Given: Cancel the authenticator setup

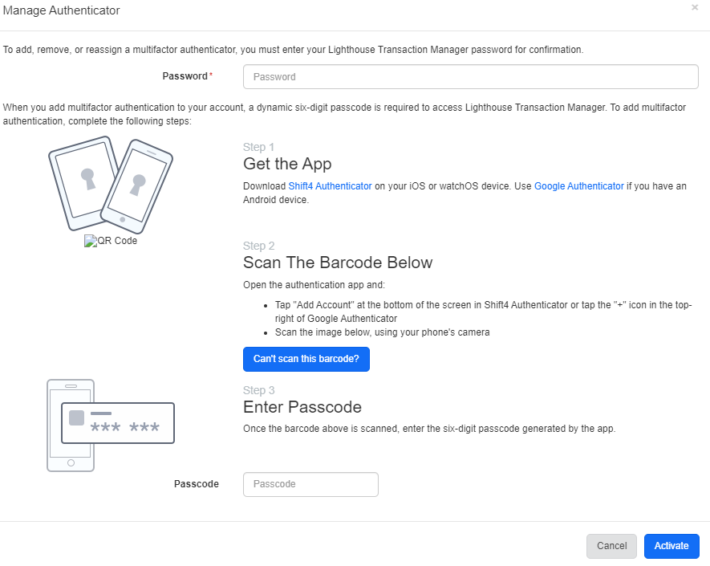Looking at the screenshot, I should [x=611, y=546].
